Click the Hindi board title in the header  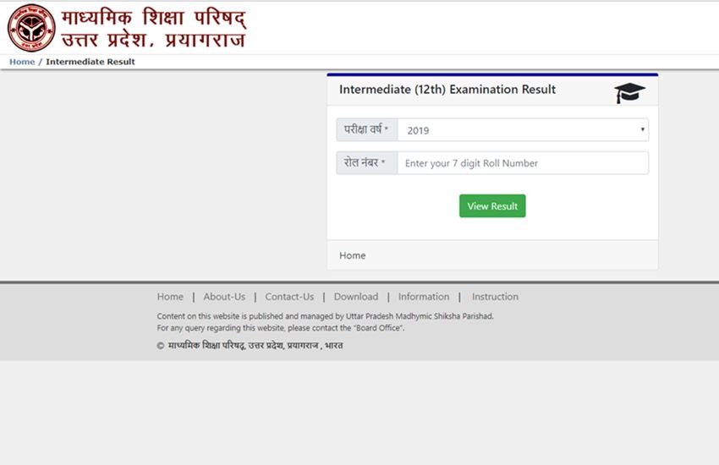(x=154, y=28)
